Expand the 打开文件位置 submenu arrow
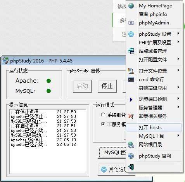 click(x=178, y=70)
